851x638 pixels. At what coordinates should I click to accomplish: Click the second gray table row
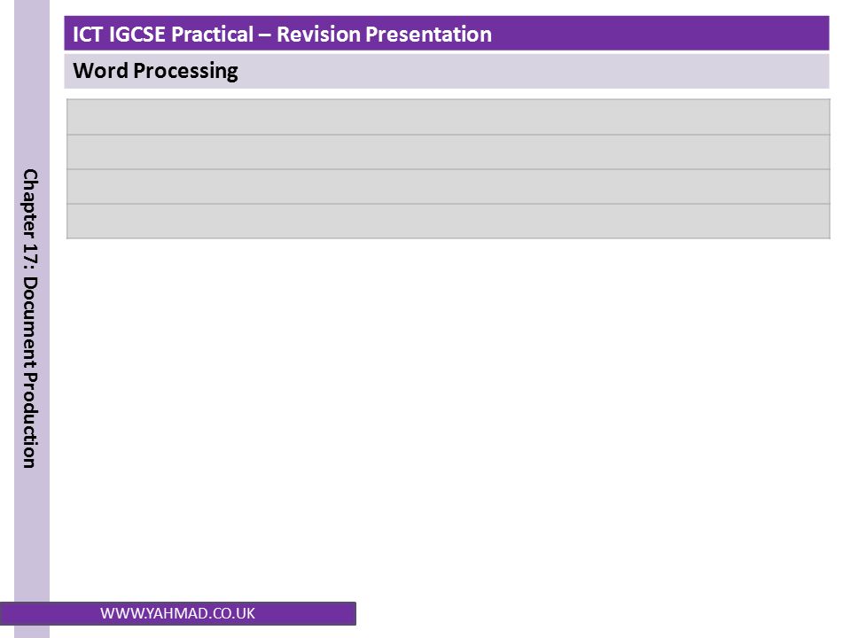449,152
